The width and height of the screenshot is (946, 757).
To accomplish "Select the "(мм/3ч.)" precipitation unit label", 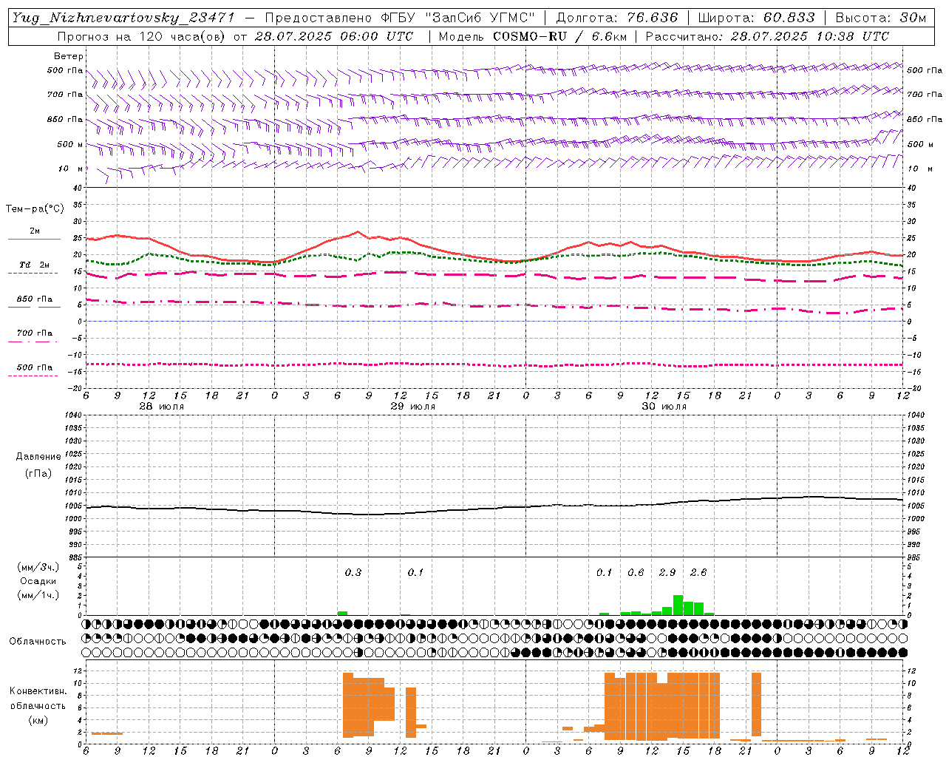I will click(38, 568).
